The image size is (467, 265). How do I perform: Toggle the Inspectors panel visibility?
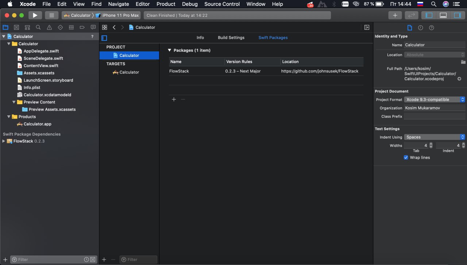[x=458, y=15]
